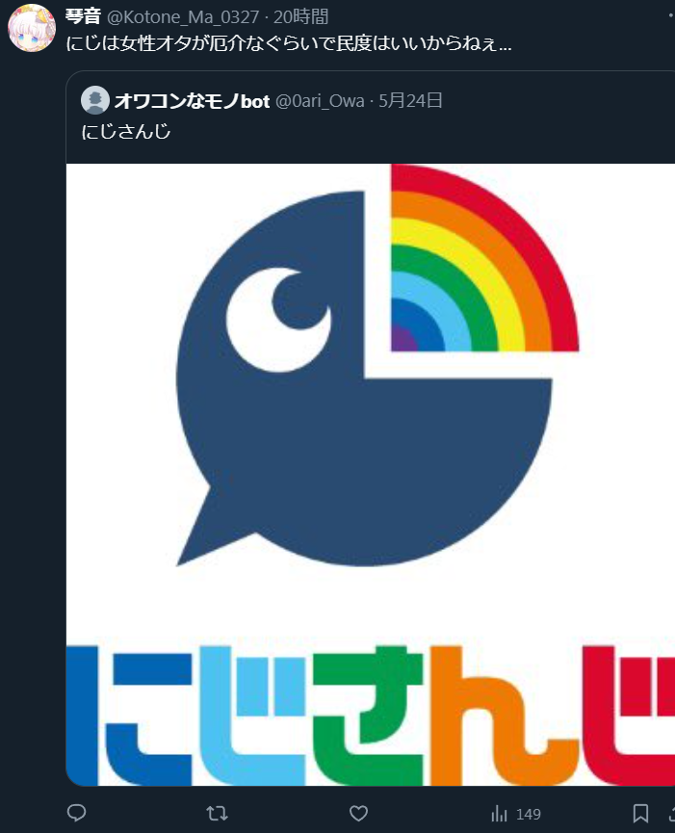This screenshot has height=833, width=675.
Task: Open the tweet's 20時間 timestamp
Action: coord(300,17)
